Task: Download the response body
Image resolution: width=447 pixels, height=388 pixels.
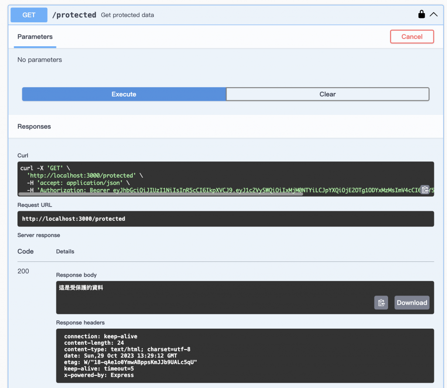Action: [x=412, y=302]
